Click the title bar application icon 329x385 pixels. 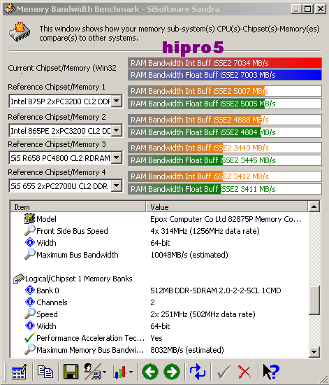(10, 9)
